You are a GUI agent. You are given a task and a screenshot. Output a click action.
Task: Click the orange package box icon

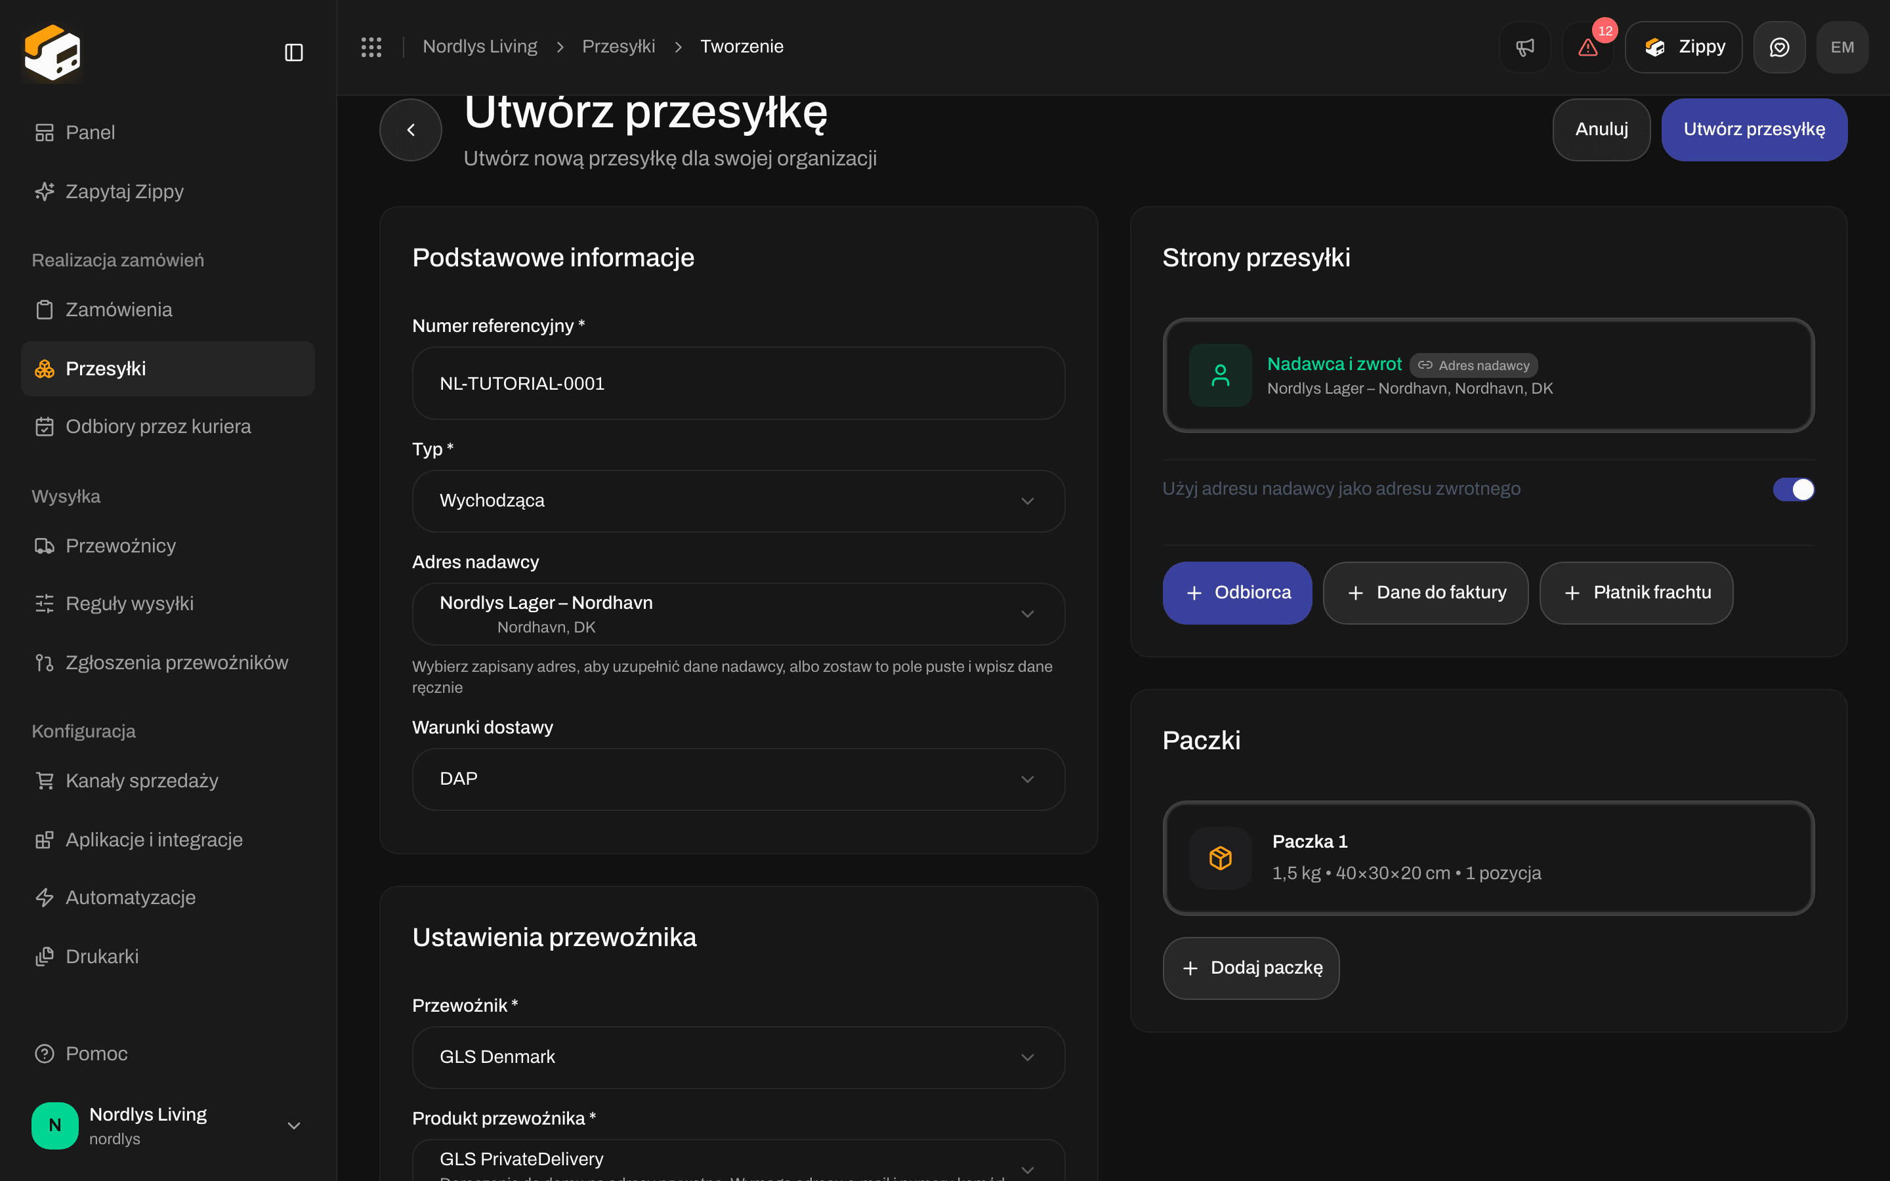(1220, 858)
